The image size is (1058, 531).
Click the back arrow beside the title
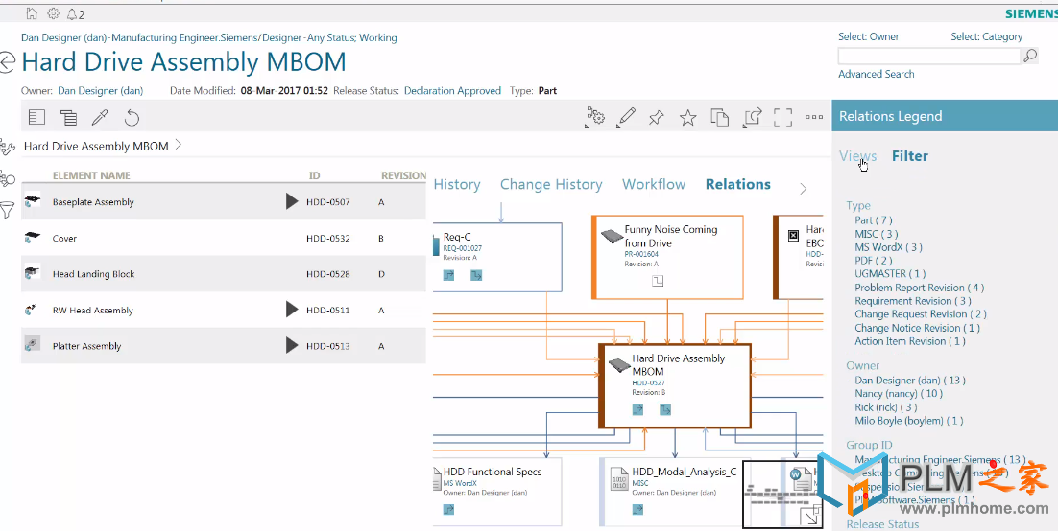click(7, 62)
